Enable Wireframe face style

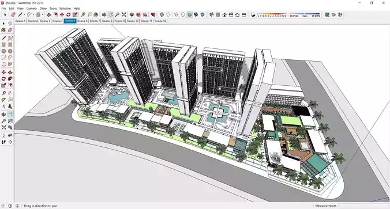[177, 14]
